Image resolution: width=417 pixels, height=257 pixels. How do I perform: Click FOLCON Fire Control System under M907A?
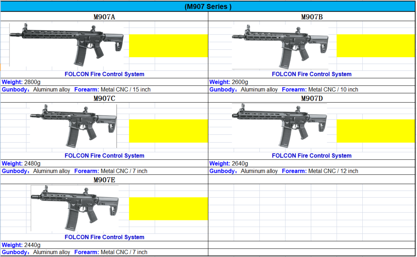point(104,74)
